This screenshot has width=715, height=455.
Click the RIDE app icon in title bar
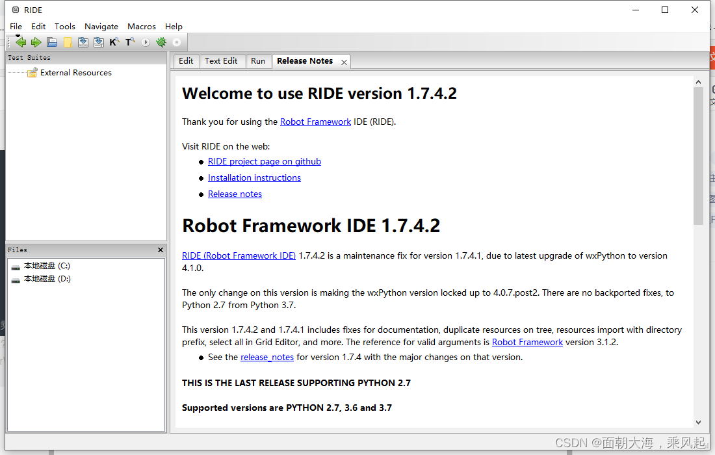[16, 10]
